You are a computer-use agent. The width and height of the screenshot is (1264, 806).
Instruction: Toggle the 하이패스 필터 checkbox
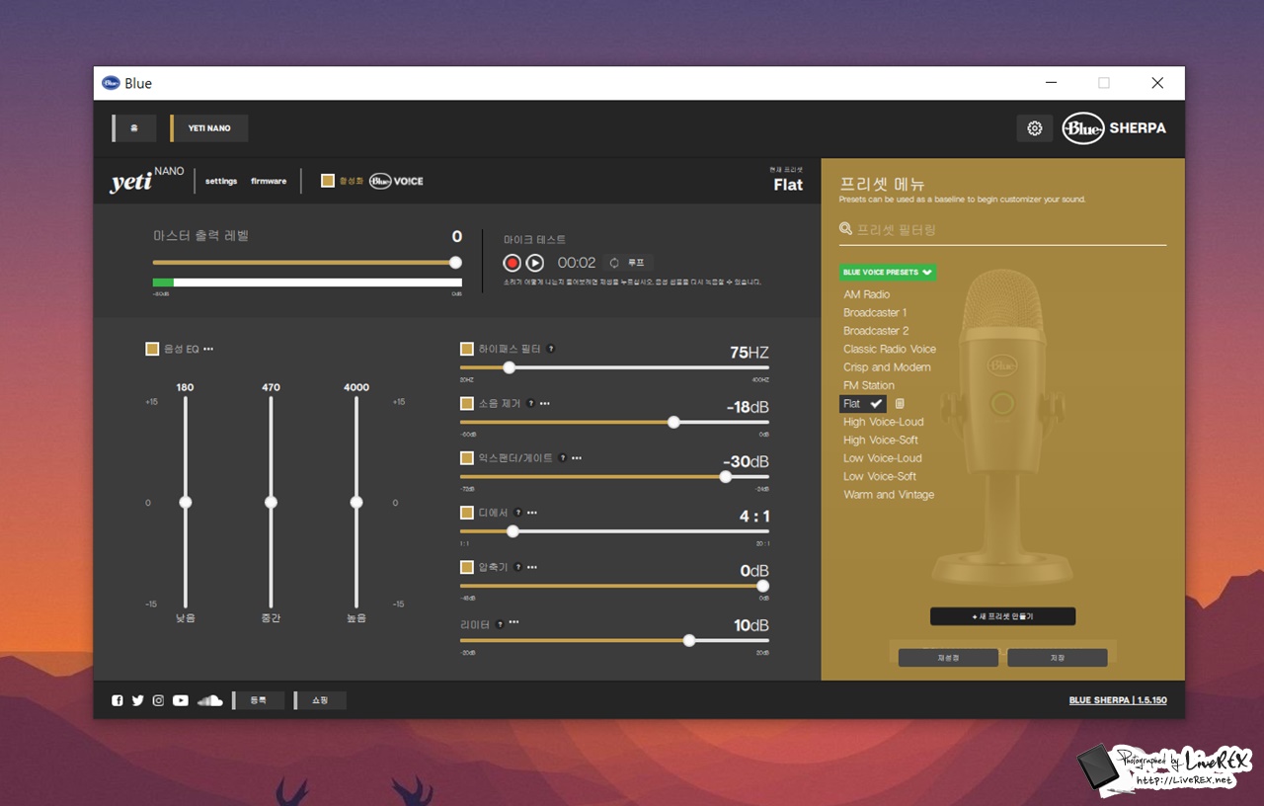coord(467,349)
